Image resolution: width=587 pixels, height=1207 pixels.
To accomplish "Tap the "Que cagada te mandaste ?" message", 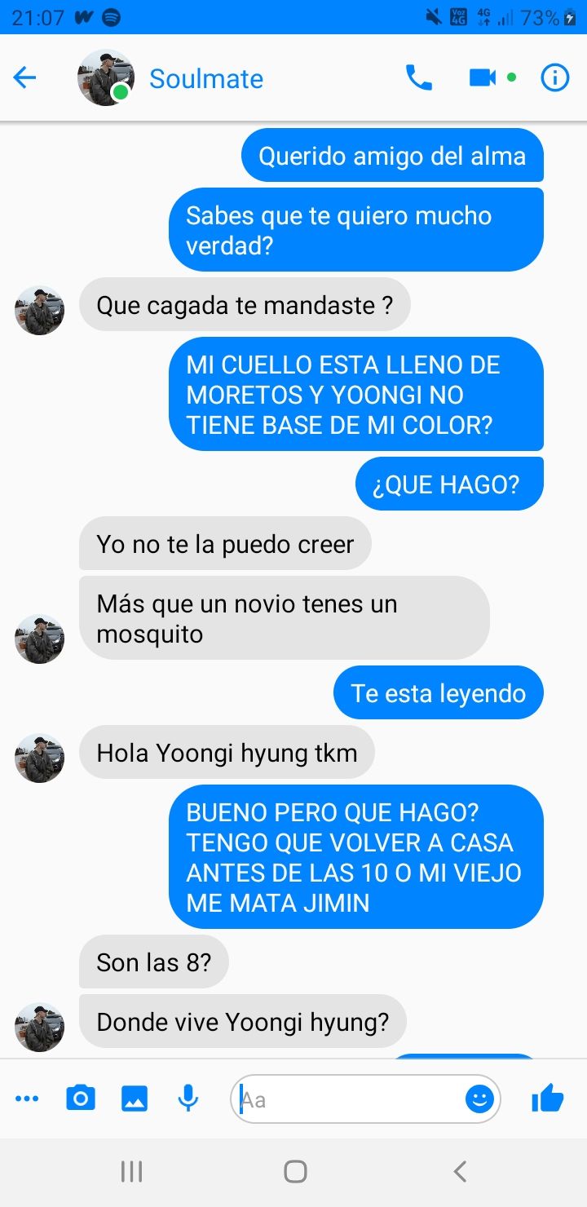I will pos(245,305).
